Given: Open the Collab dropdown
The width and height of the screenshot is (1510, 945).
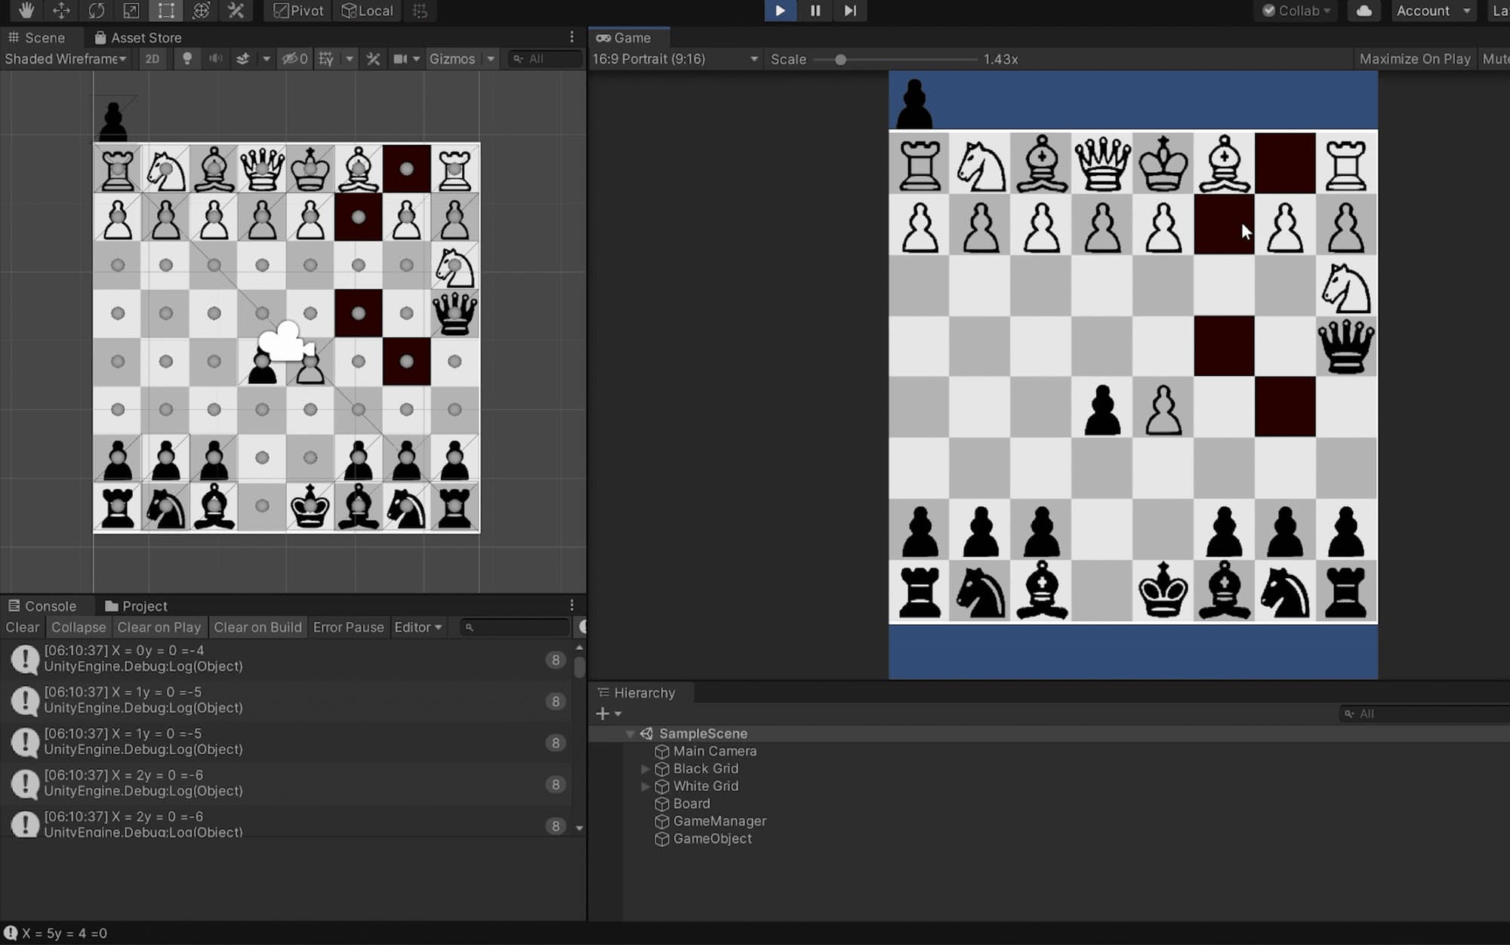Looking at the screenshot, I should pyautogui.click(x=1296, y=11).
